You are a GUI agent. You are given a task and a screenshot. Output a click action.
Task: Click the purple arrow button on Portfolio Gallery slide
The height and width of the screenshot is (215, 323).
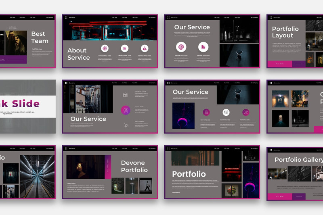pyautogui.click(x=299, y=196)
